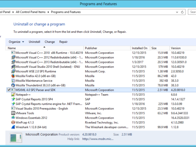
Task: Select SAP Crystal Reports 2013 SP4 name
Action: 34,99
